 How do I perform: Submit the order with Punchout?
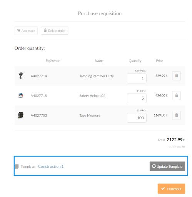[x=171, y=189]
